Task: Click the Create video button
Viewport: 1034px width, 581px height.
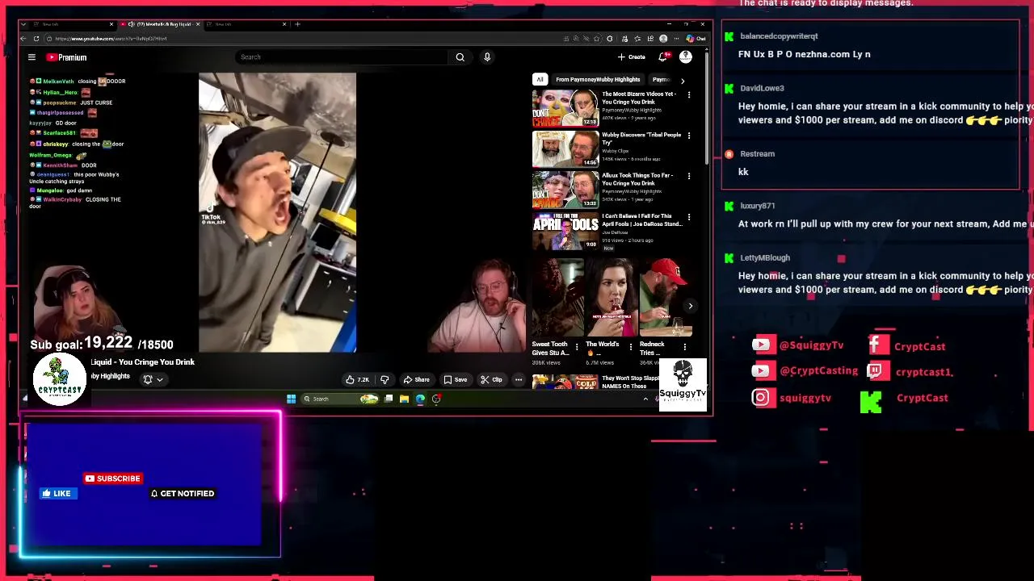Action: click(632, 57)
